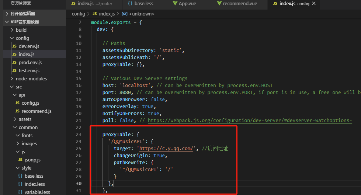
Task: Click autoOpenBrowser on line 18
Action: click(x=124, y=100)
